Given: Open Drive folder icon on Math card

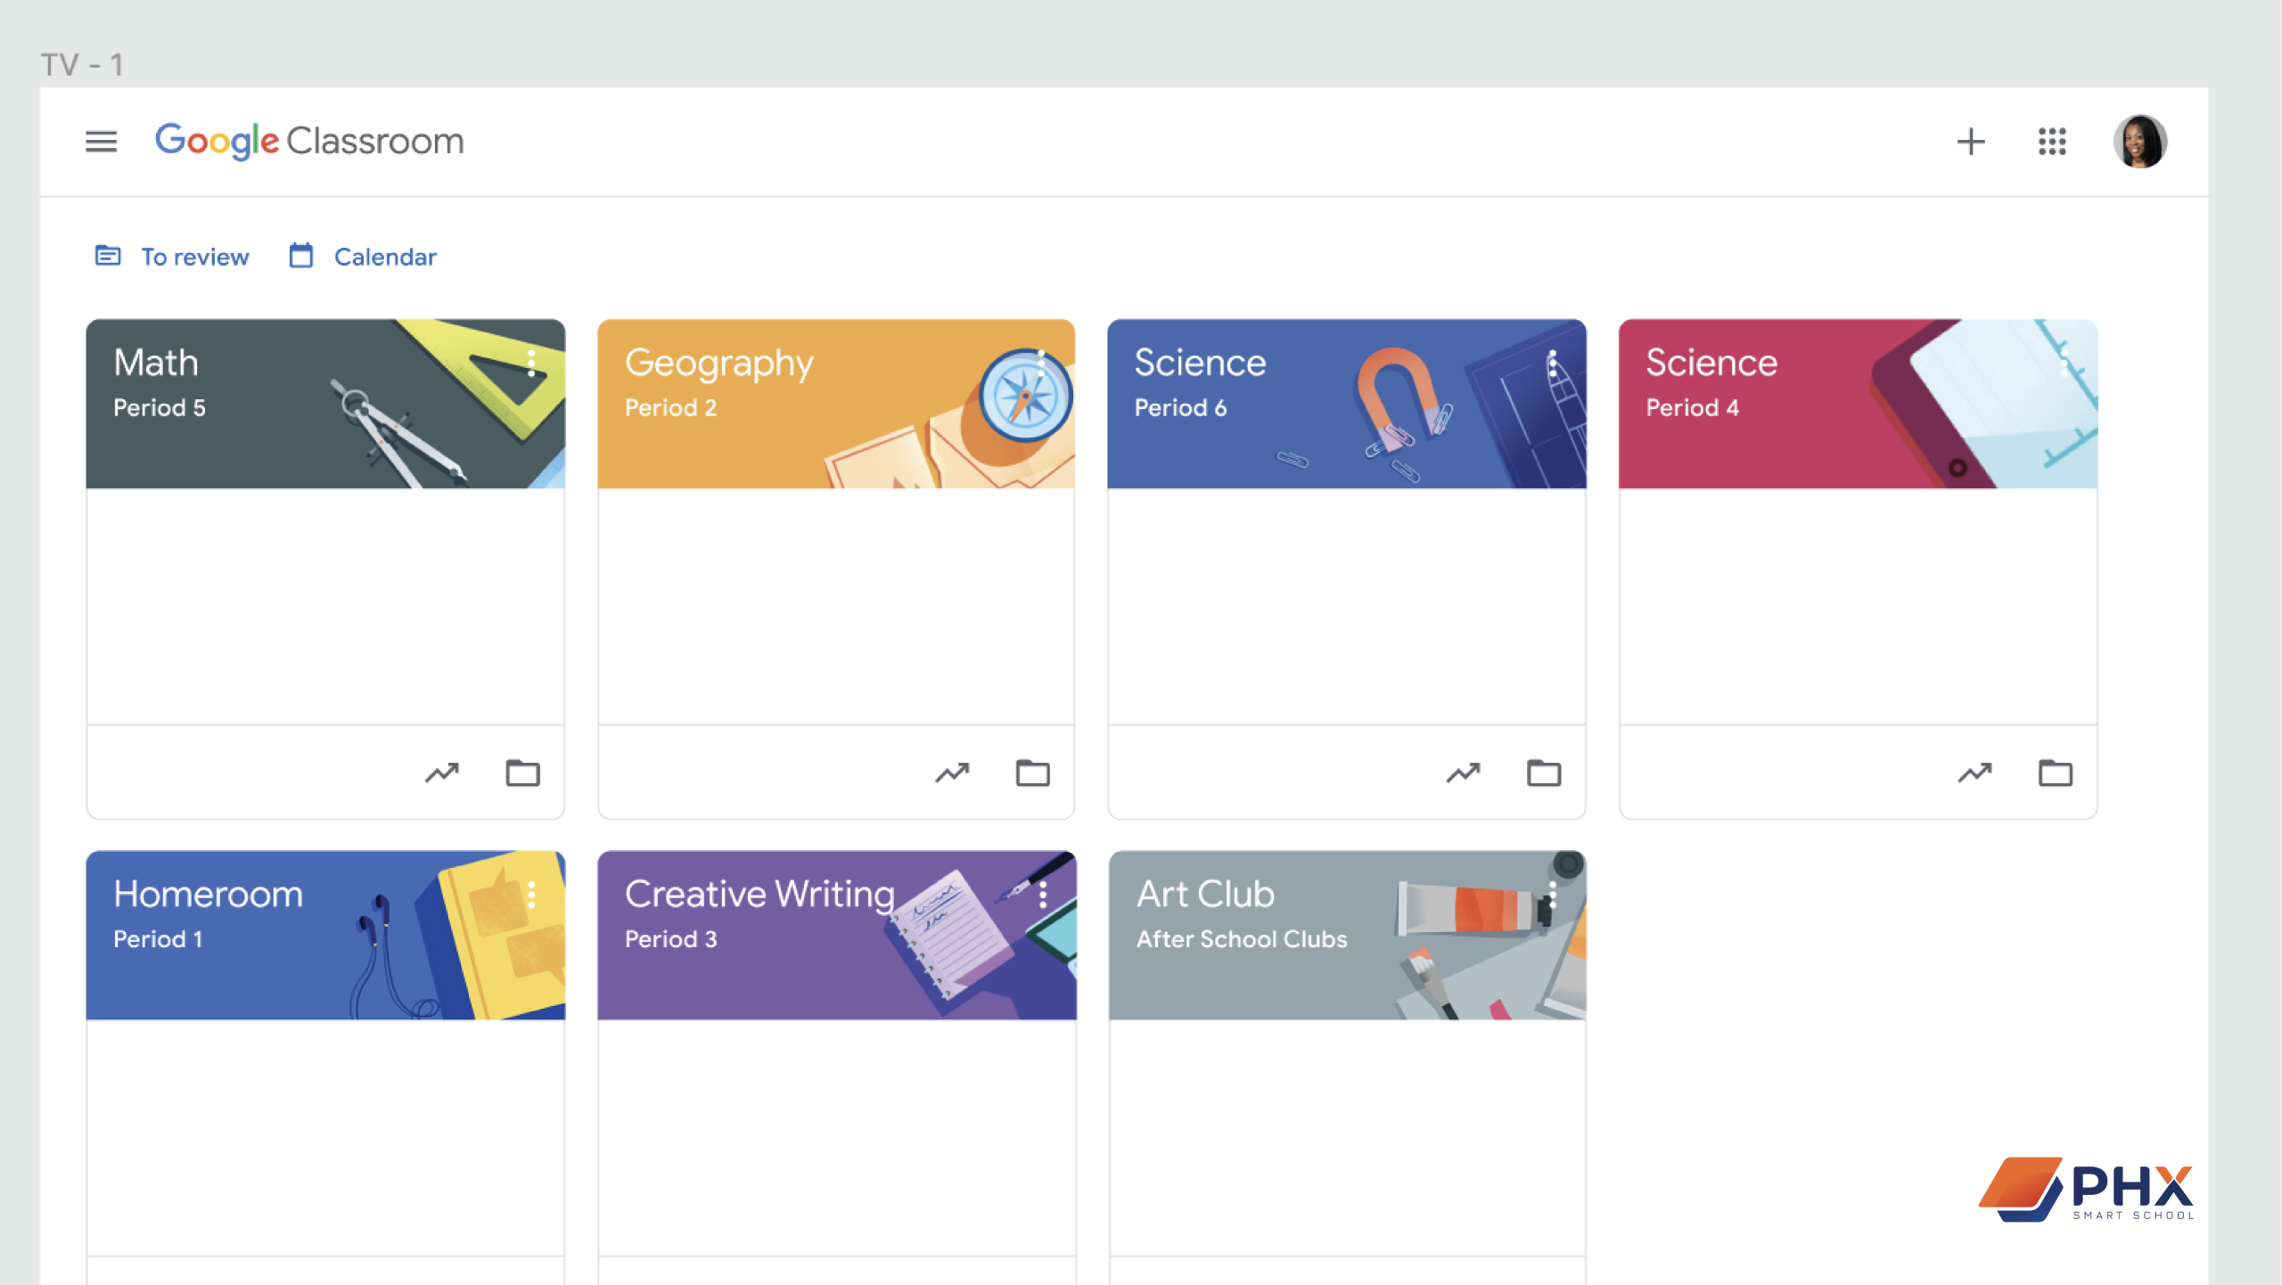Looking at the screenshot, I should pyautogui.click(x=522, y=773).
